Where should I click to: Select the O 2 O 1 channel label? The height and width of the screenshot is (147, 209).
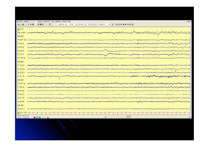pyautogui.click(x=21, y=109)
